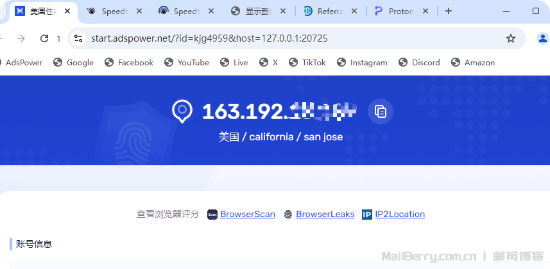
Task: Open a new tab with the plus button
Action: pos(449,11)
